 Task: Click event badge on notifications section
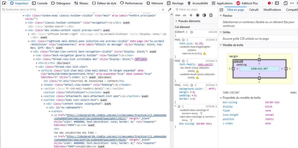[x=106, y=92]
